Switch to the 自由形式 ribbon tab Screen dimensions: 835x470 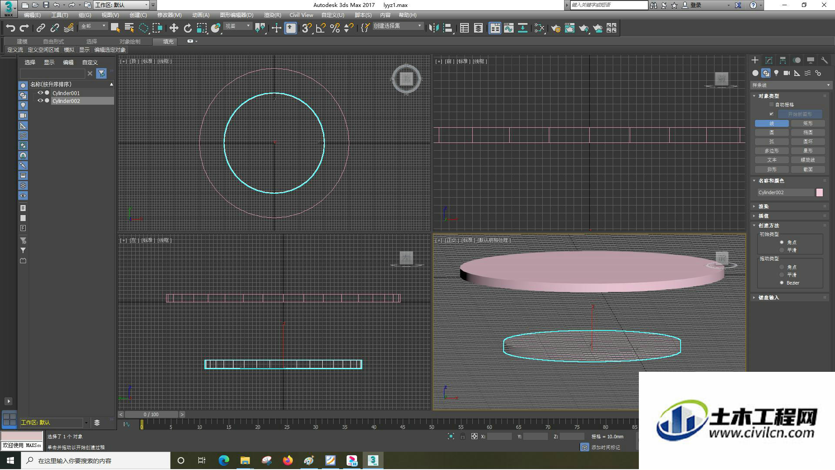tap(53, 42)
